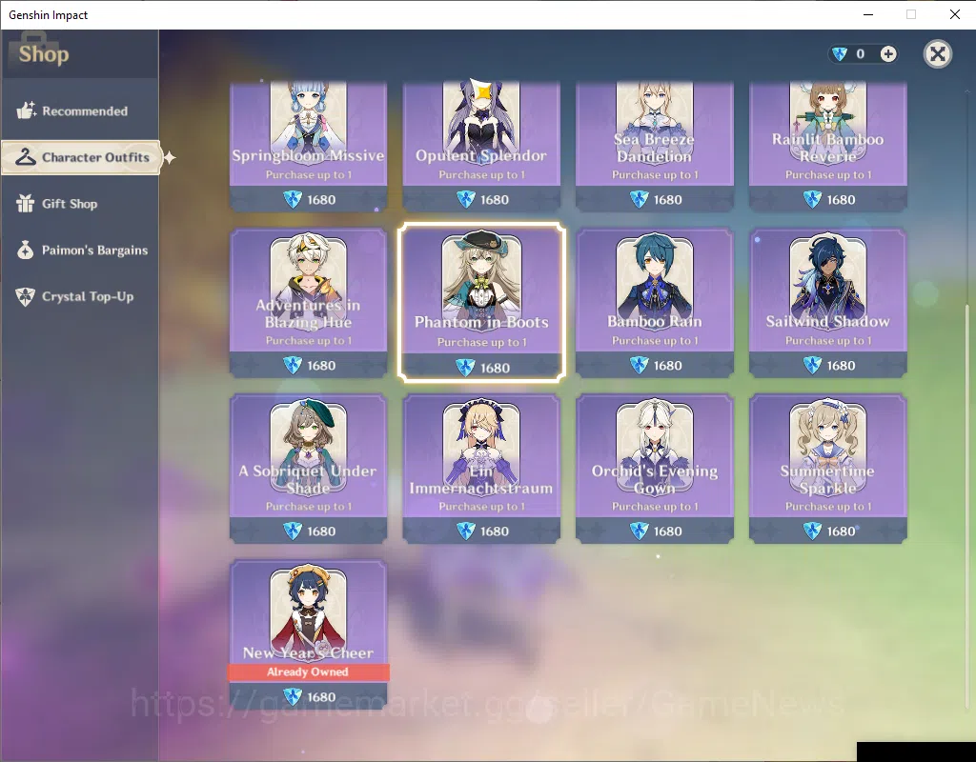The height and width of the screenshot is (762, 976).
Task: Open the Recommended shop section
Action: [80, 110]
